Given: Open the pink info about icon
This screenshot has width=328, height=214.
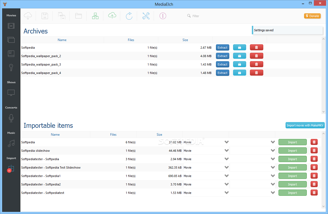Looking at the screenshot, I should pyautogui.click(x=163, y=16).
